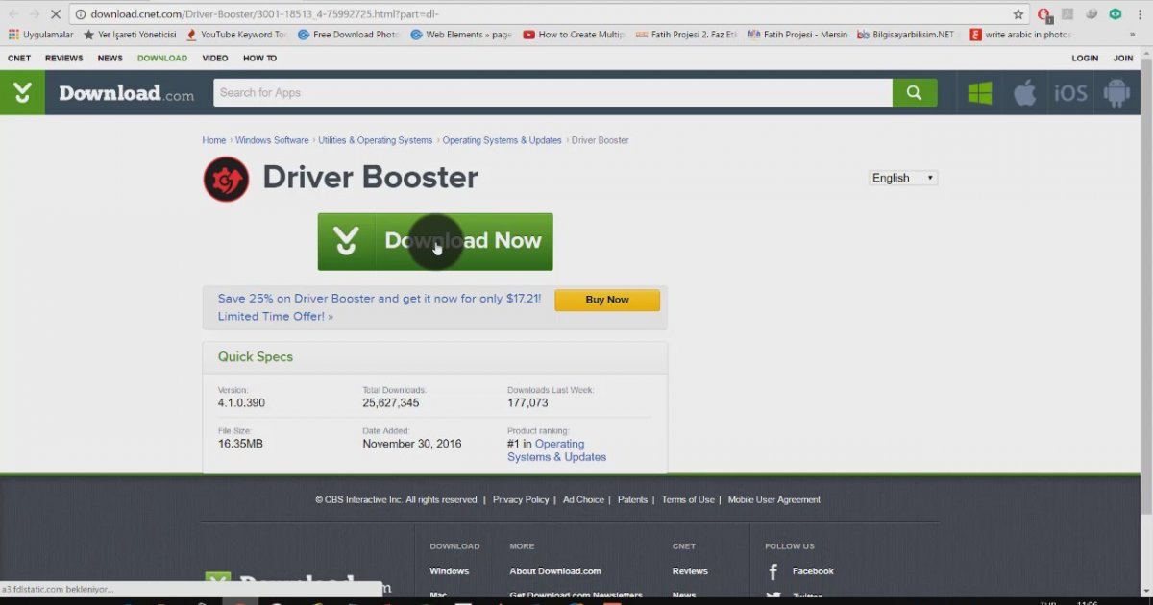Open Operating Systems & Updates product ranking link

557,450
